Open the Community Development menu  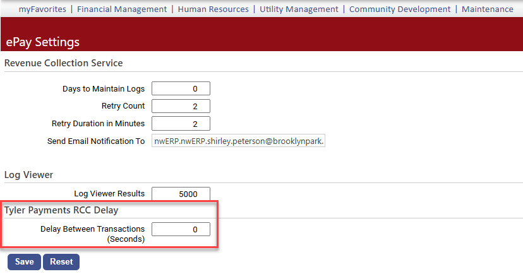click(400, 9)
